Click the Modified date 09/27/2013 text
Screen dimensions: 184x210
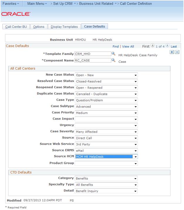pos(42,200)
